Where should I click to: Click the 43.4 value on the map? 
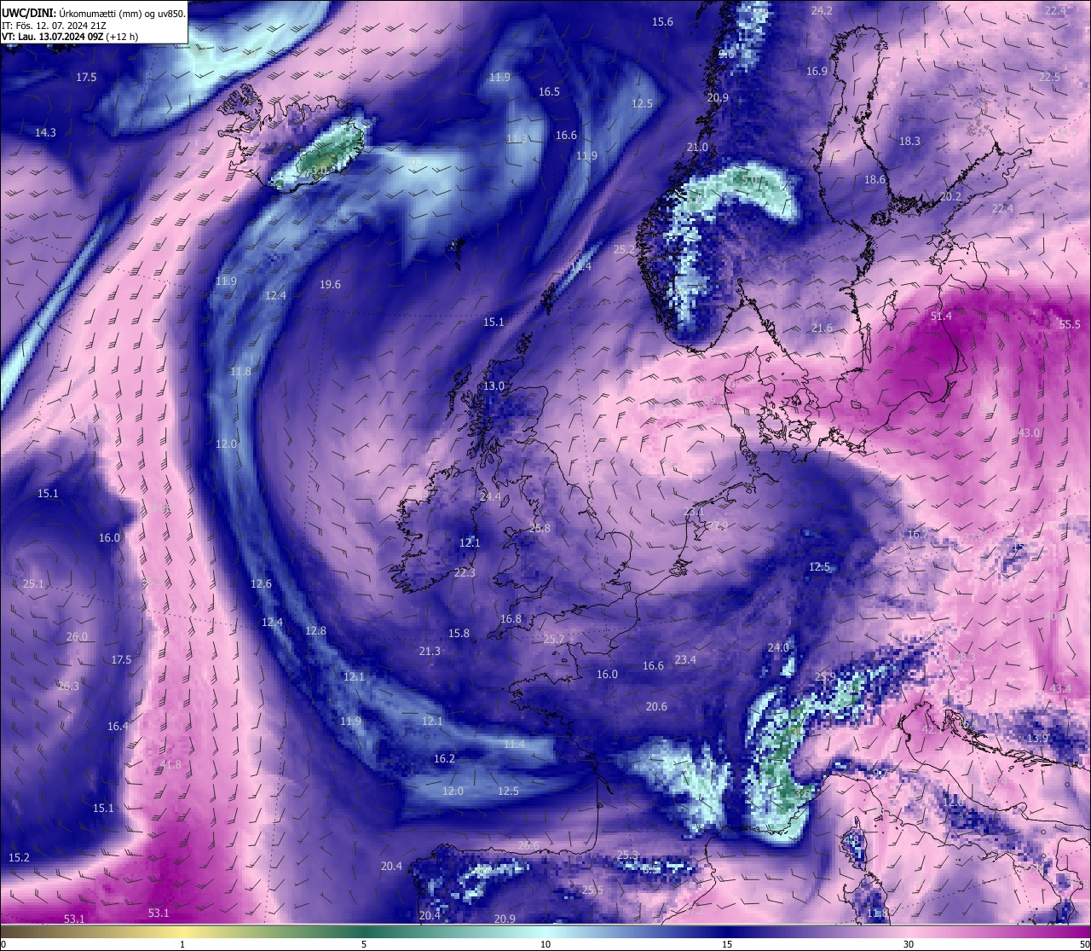(1060, 688)
